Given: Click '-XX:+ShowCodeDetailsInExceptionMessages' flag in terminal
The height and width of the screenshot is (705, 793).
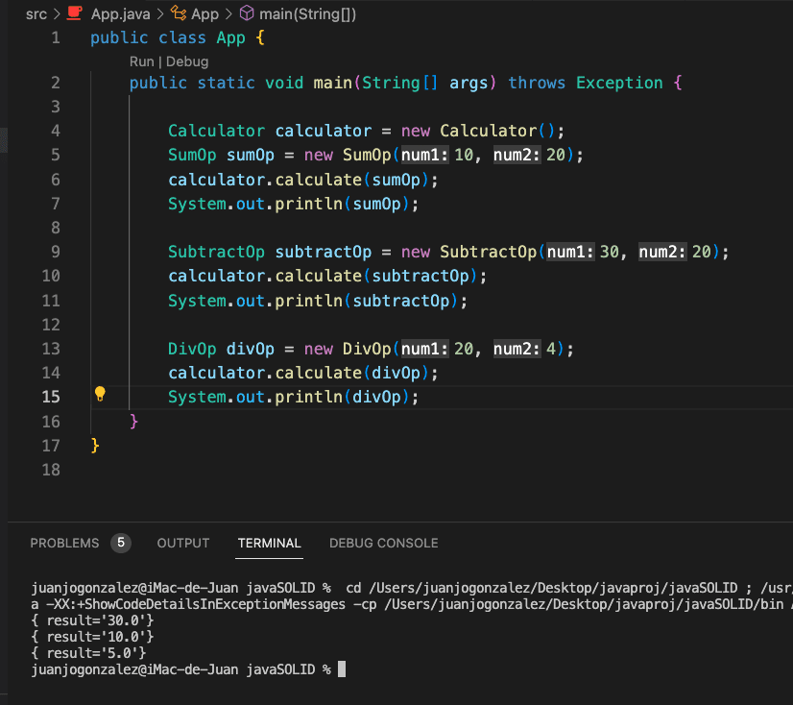Looking at the screenshot, I should [x=196, y=604].
